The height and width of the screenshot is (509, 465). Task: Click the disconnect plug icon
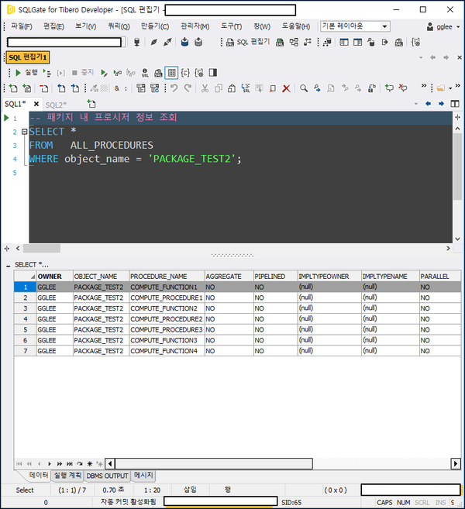tap(167, 42)
